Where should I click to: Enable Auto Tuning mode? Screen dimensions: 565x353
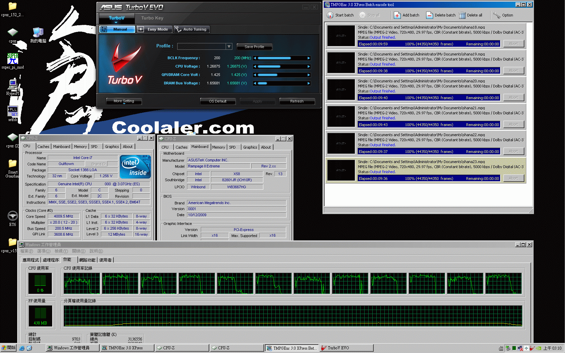tap(191, 29)
